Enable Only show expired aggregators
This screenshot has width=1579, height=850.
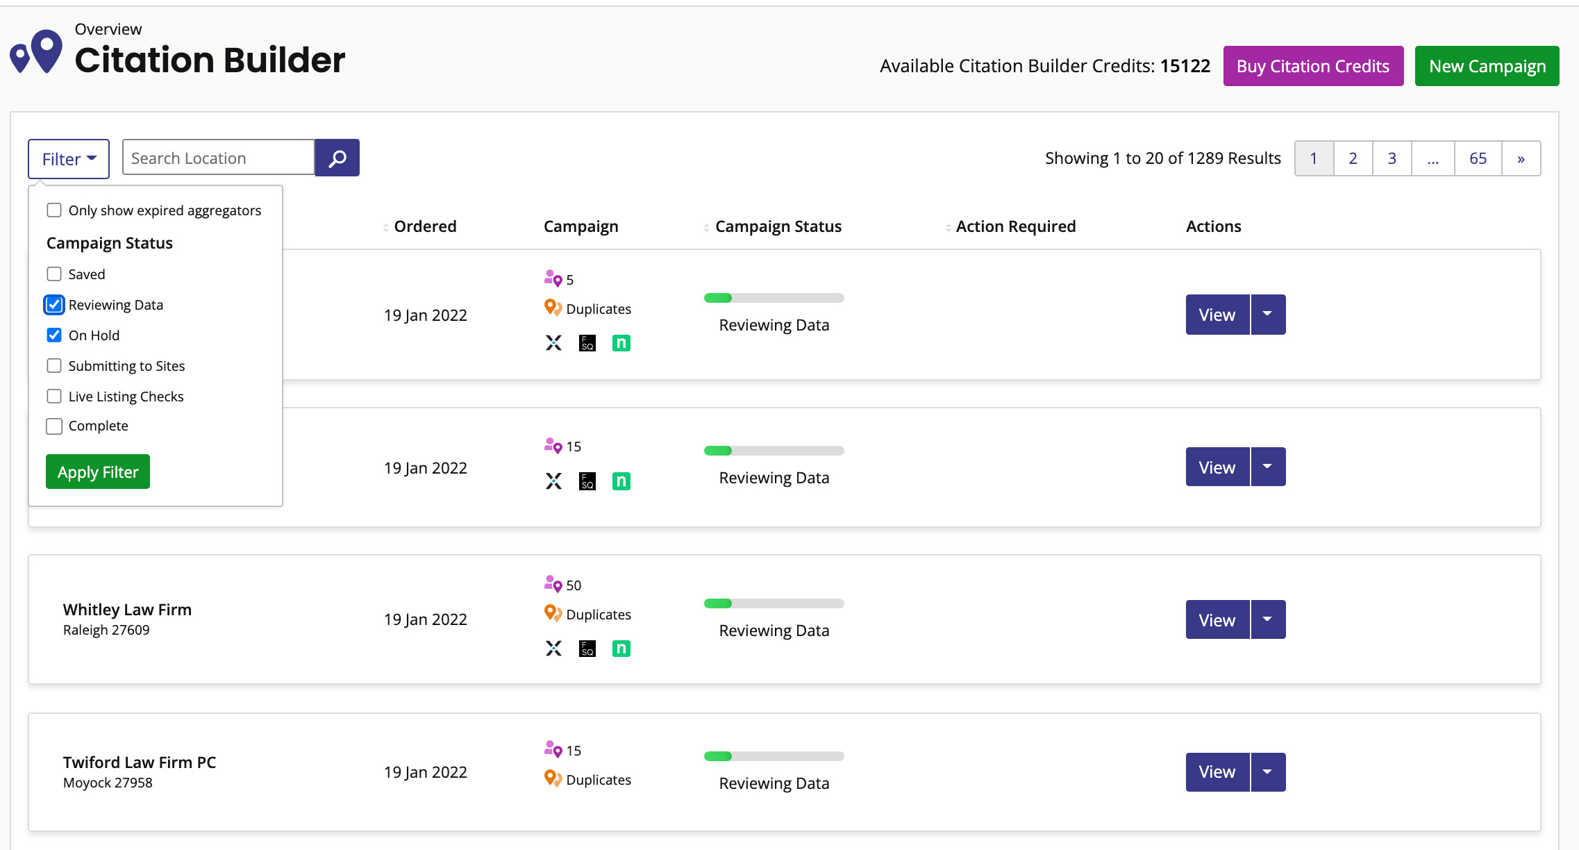point(54,210)
